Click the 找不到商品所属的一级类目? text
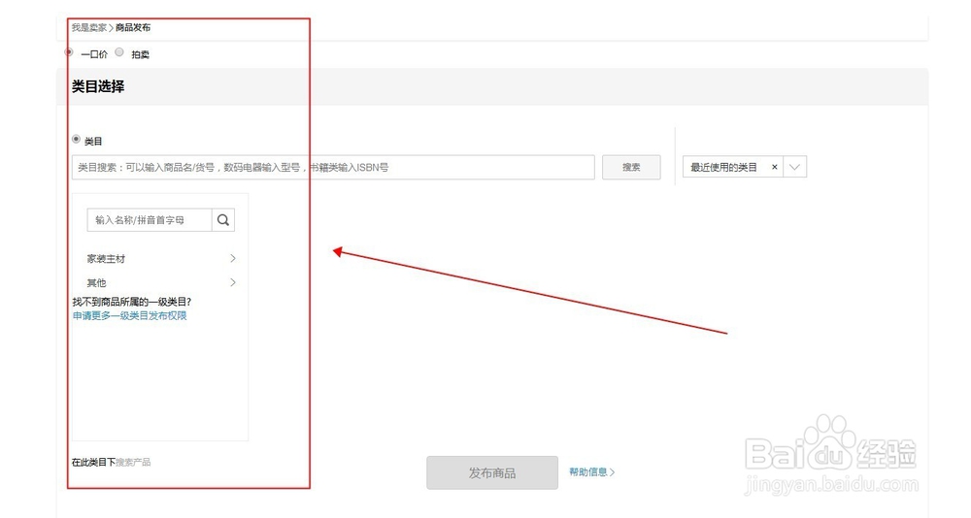This screenshot has width=971, height=518. click(131, 302)
